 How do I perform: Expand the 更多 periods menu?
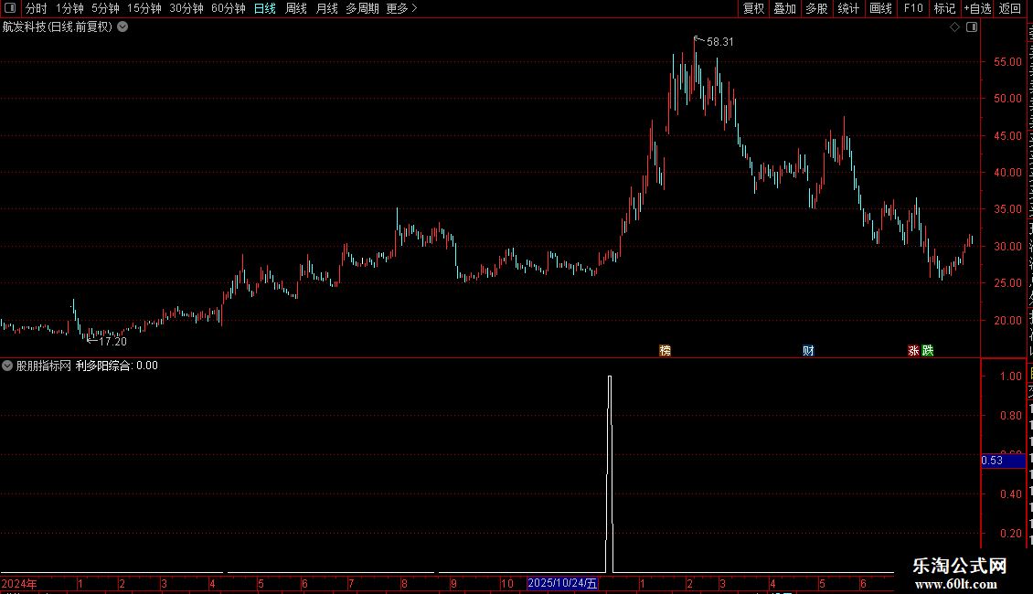[401, 8]
